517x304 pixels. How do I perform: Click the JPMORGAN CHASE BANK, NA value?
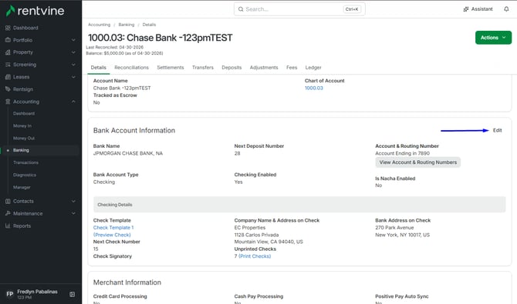pos(128,153)
